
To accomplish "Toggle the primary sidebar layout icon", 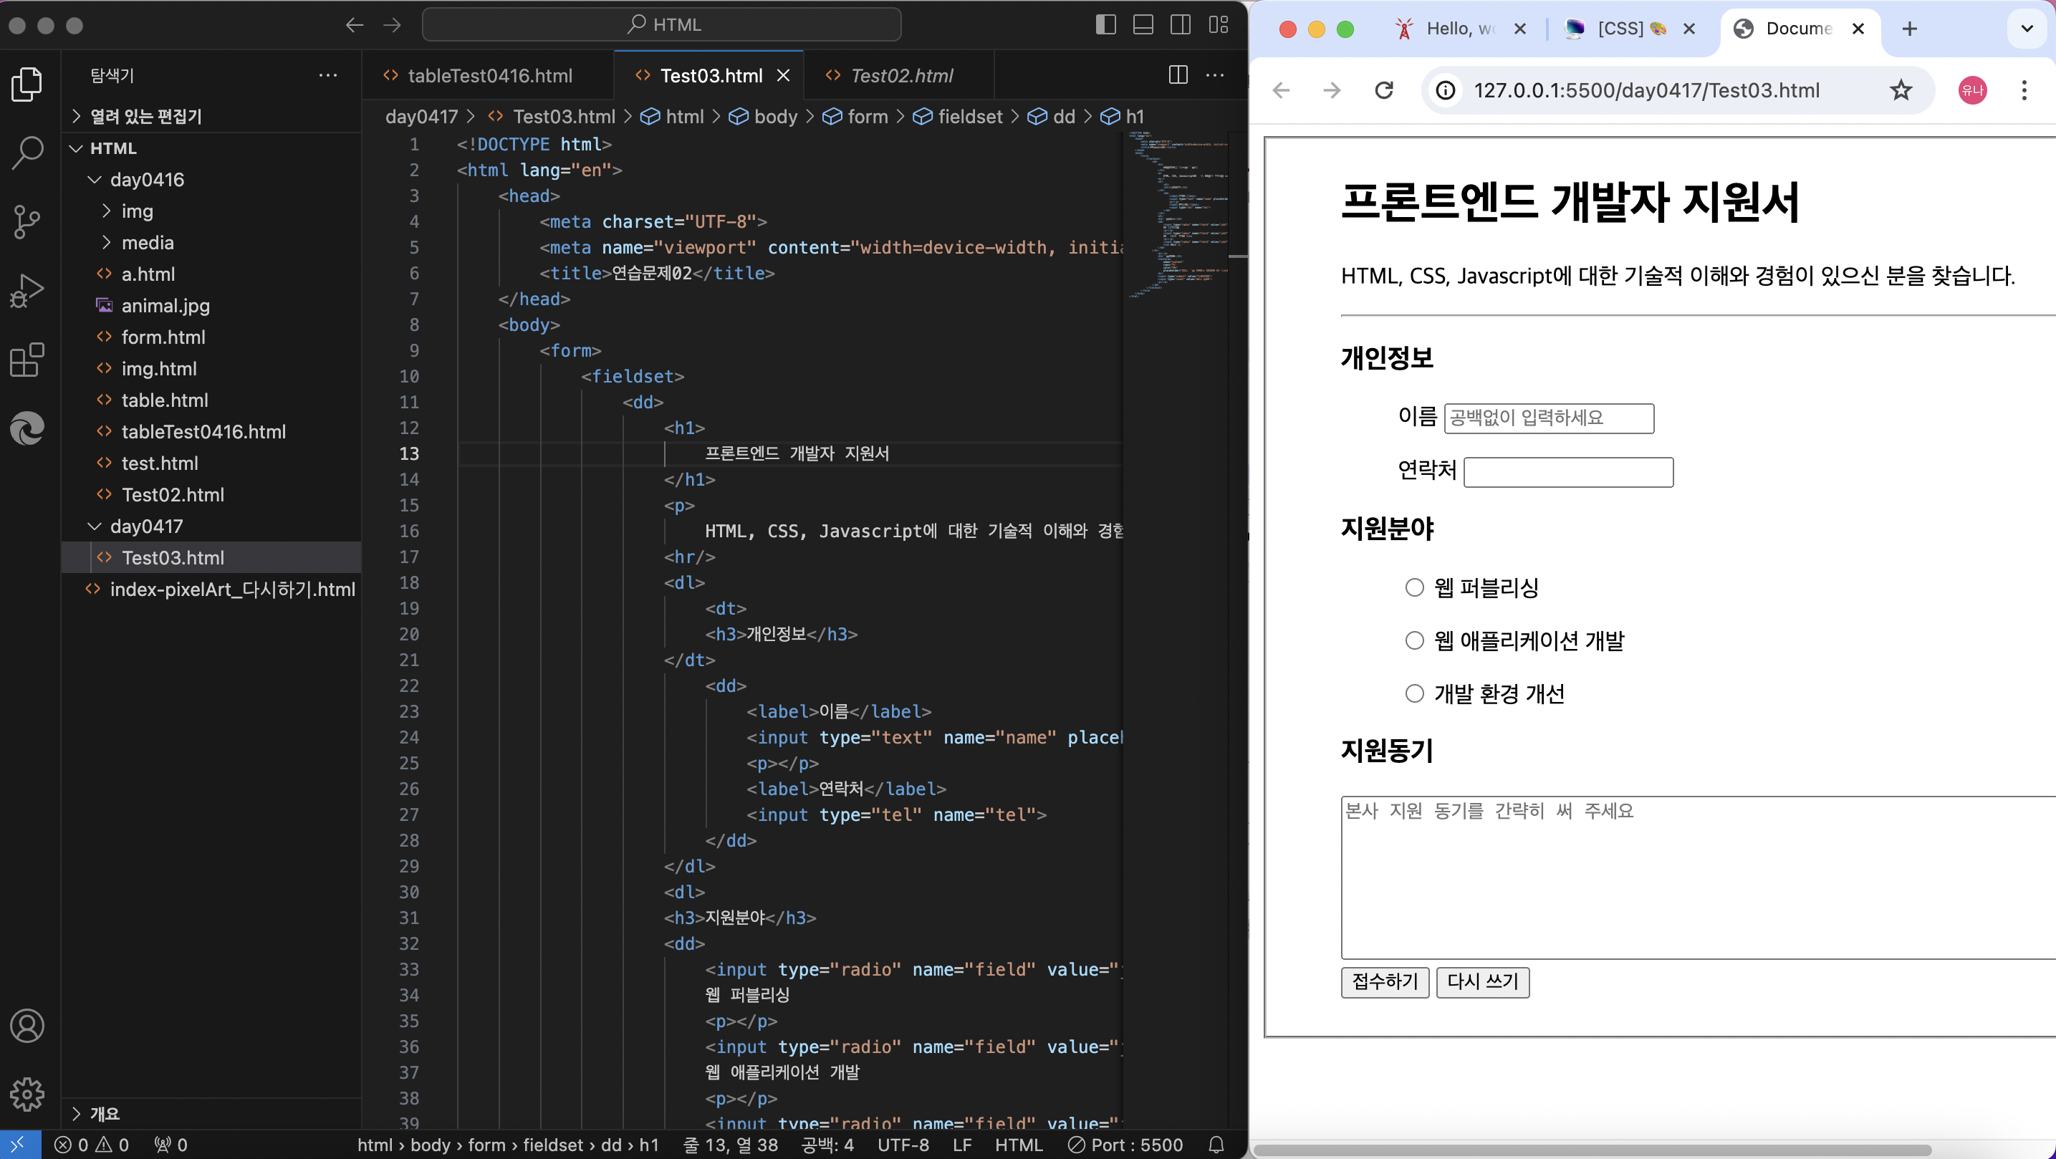I will click(1105, 25).
